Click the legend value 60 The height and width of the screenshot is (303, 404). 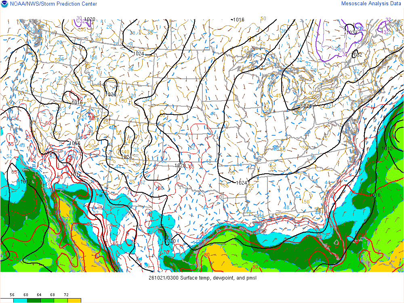(x=25, y=295)
